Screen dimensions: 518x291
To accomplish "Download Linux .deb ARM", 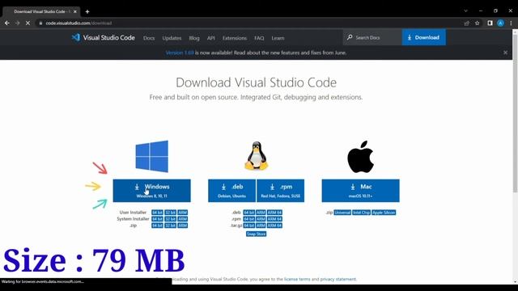I will (x=261, y=213).
